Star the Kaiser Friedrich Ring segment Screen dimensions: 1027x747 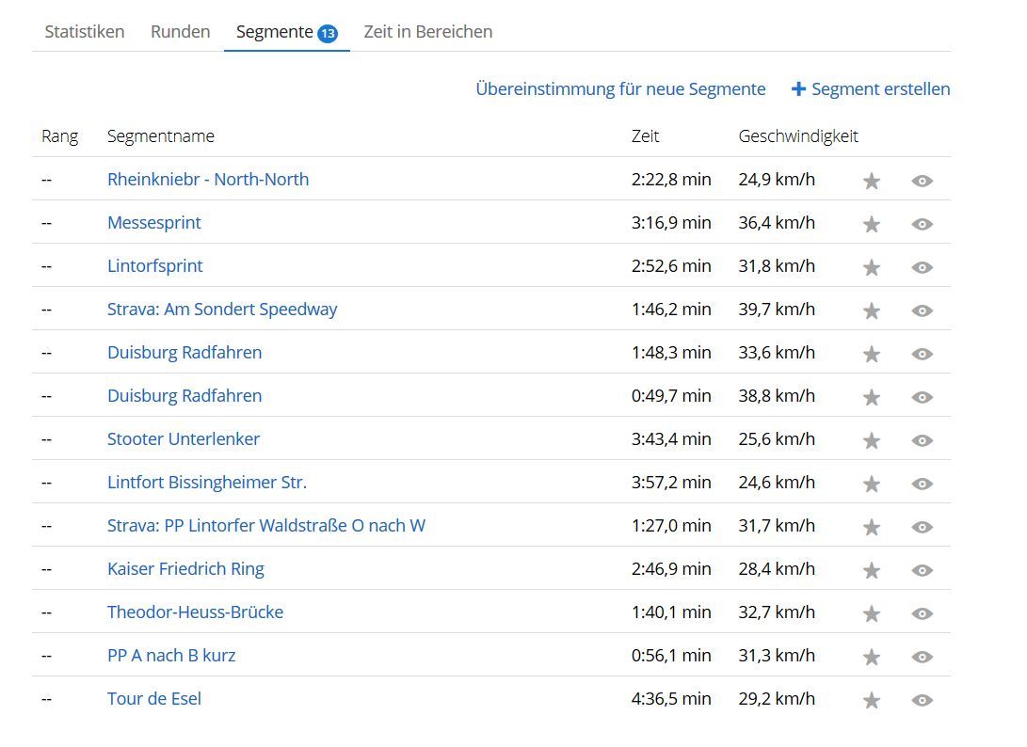tap(872, 570)
